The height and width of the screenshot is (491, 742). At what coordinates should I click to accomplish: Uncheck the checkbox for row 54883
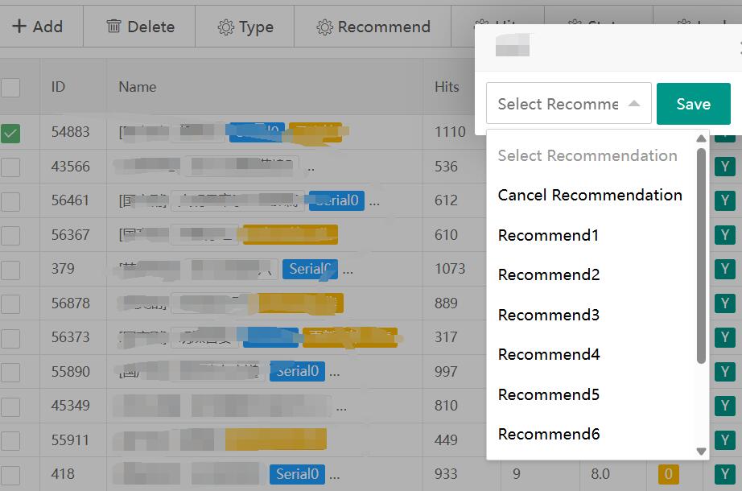[10, 133]
